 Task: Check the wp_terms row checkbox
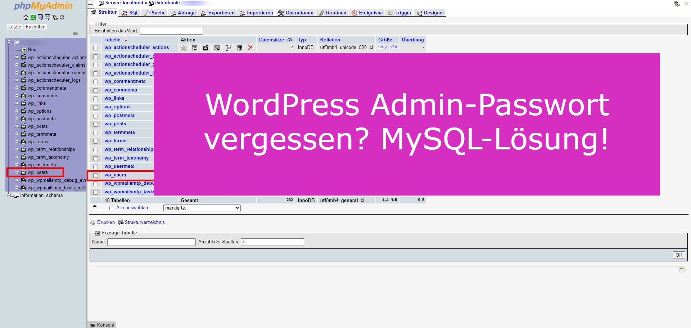95,141
